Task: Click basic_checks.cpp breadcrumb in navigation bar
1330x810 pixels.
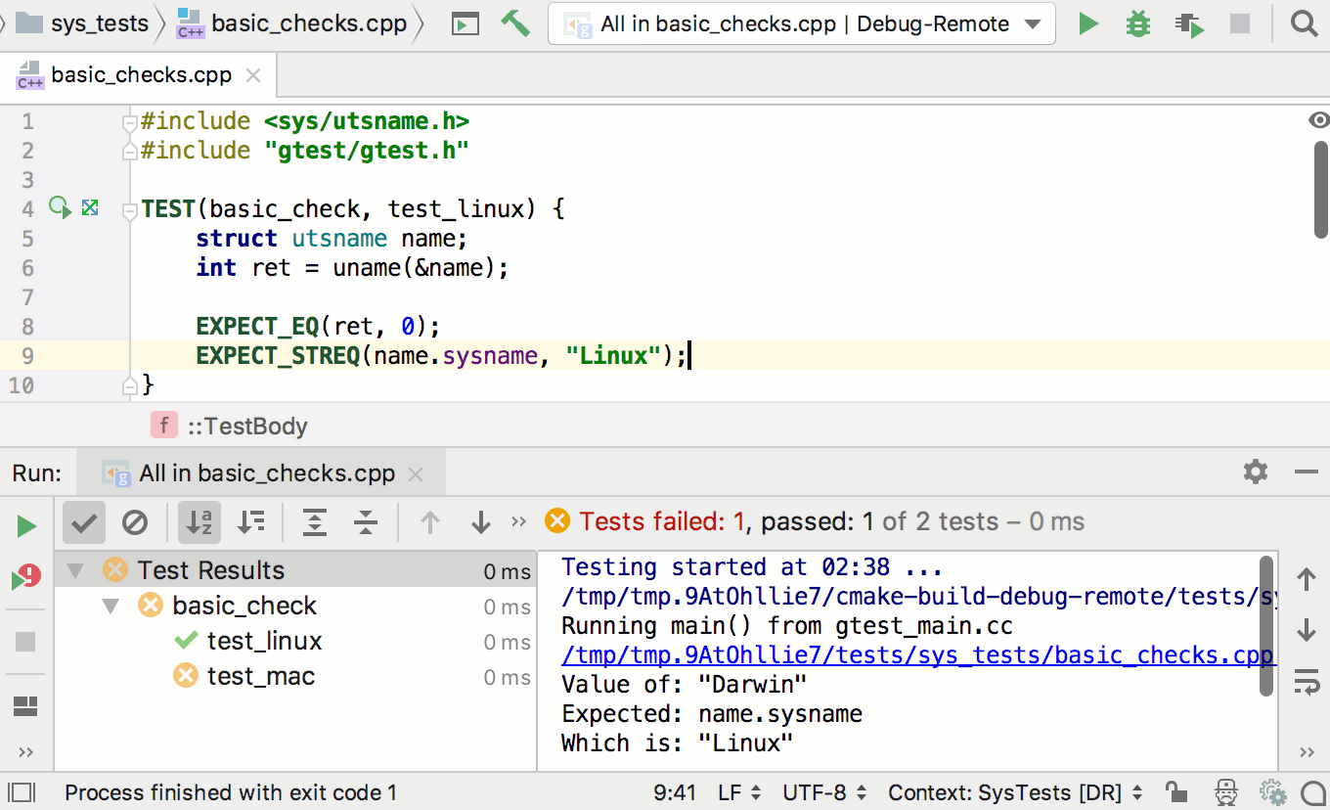Action: pyautogui.click(x=291, y=23)
